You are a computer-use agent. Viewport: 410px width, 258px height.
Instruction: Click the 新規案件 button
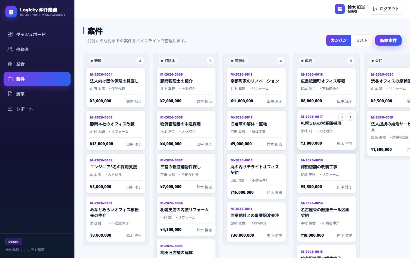pos(388,40)
